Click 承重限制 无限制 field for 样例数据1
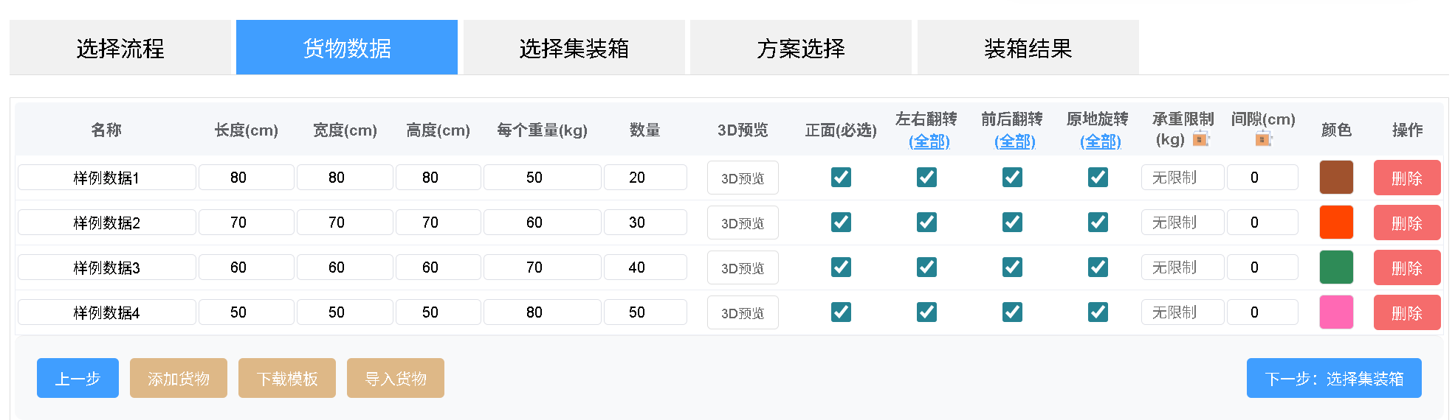Screen dimensions: 1455x420 point(1183,178)
